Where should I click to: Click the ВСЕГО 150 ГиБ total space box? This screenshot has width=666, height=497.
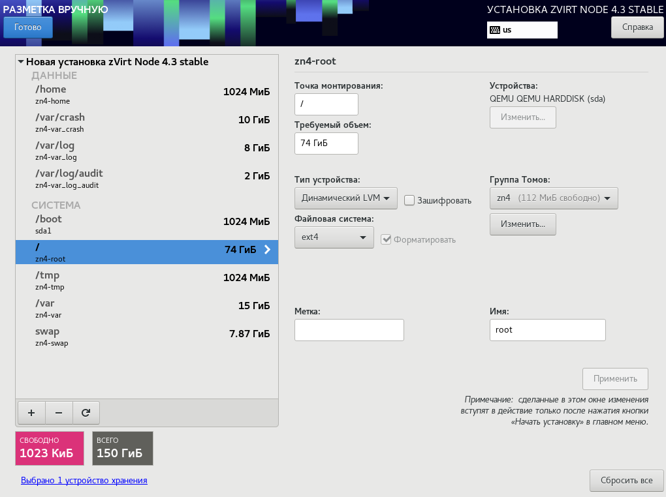pos(123,448)
